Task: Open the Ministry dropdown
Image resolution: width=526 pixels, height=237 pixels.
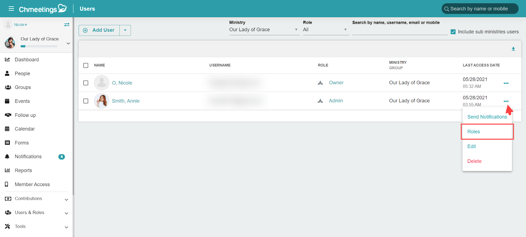Action: [264, 30]
